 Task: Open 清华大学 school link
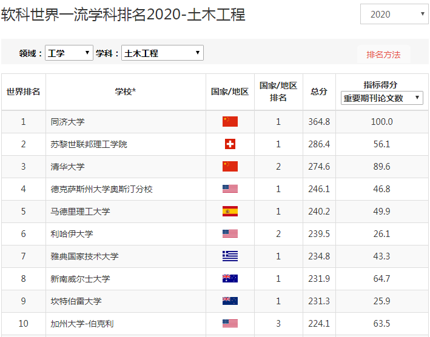tap(67, 167)
